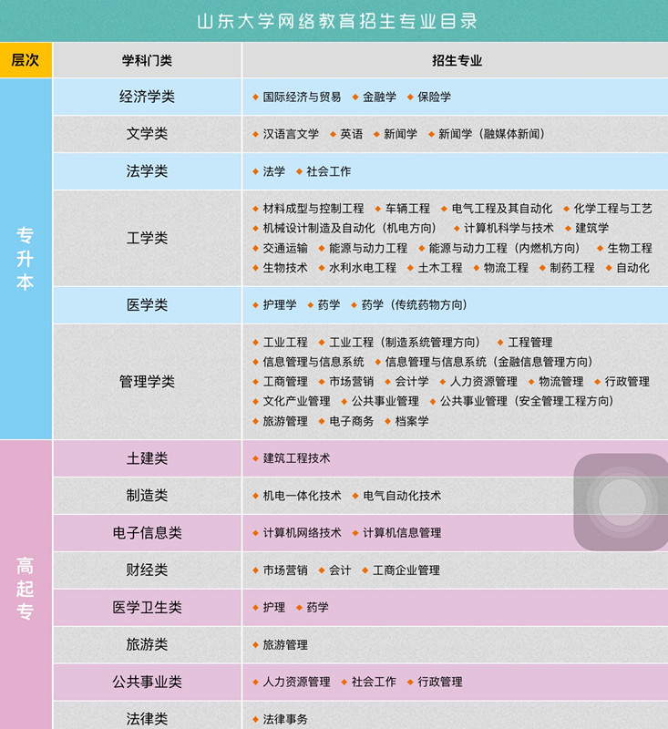Image resolution: width=668 pixels, height=729 pixels.
Task: Click the 财经类 category cell
Action: (x=147, y=570)
